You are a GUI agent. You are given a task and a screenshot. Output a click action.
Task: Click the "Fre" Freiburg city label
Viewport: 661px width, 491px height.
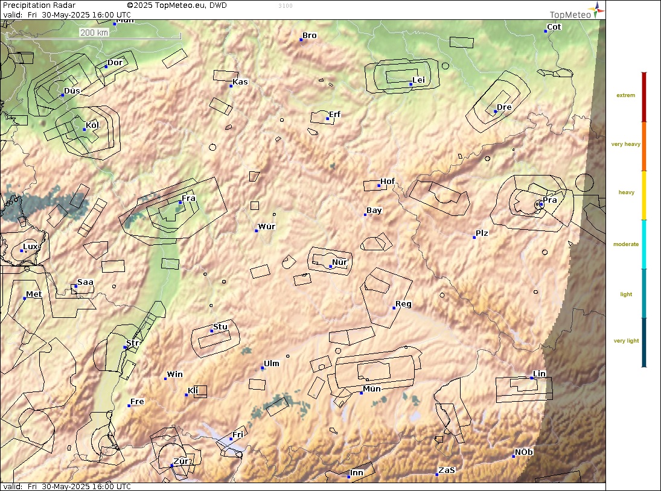point(137,402)
